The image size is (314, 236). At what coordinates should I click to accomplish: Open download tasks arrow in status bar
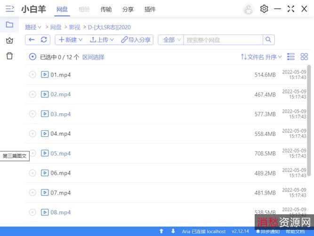pos(173,231)
